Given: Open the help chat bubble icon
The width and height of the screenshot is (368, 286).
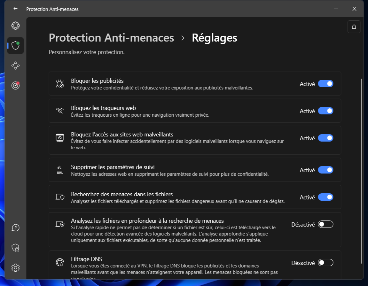Looking at the screenshot, I should click(x=15, y=228).
